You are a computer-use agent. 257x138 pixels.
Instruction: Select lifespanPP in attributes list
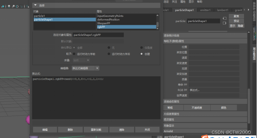(x=126, y=23)
